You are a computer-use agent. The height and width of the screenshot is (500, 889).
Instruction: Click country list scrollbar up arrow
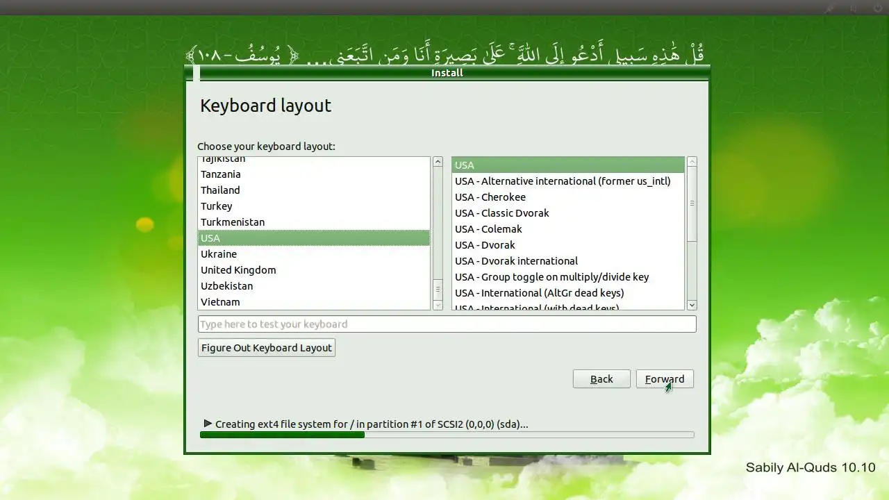click(x=438, y=162)
